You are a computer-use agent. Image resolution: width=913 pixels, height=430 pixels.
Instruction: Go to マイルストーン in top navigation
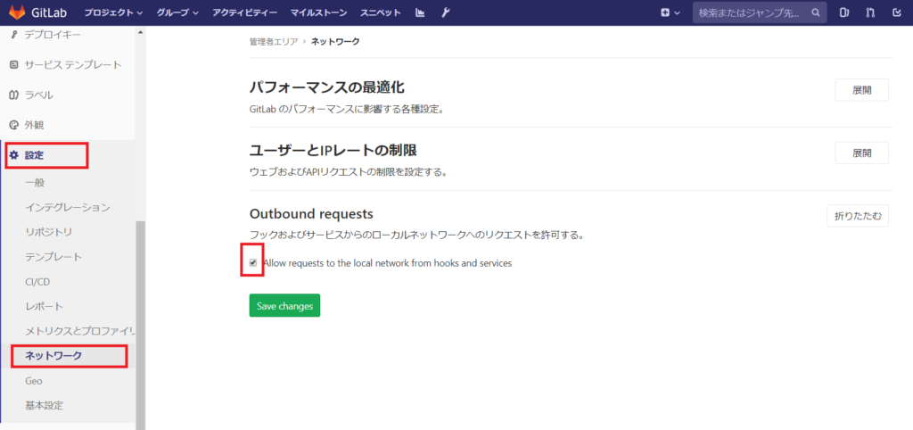click(318, 12)
